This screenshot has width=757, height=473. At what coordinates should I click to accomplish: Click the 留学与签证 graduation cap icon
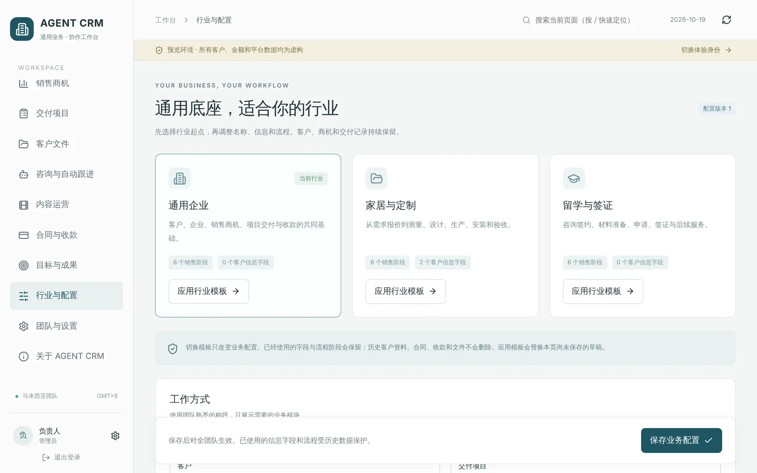574,178
